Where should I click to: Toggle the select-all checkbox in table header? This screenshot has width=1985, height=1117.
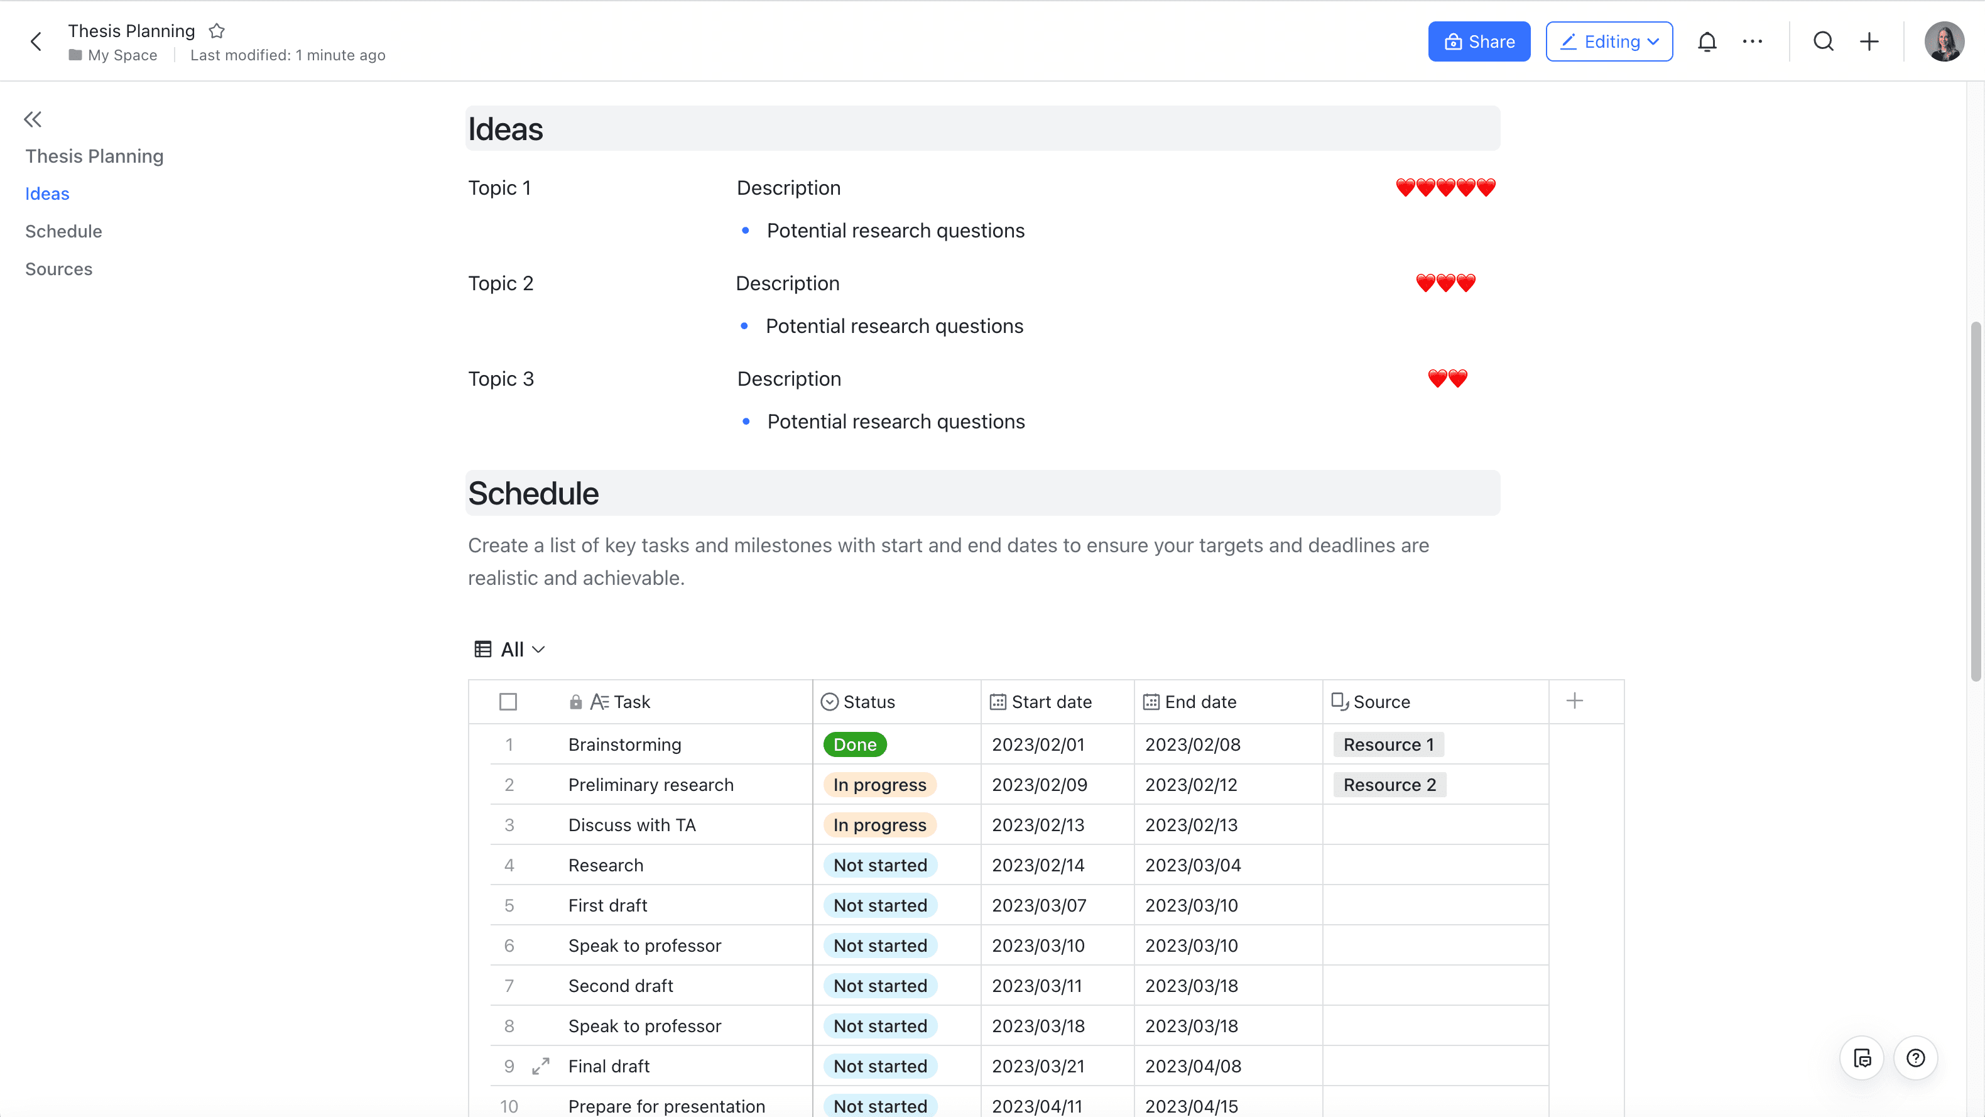pyautogui.click(x=508, y=702)
